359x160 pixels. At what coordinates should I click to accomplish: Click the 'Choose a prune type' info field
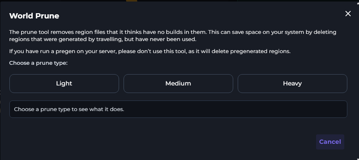[x=178, y=109]
